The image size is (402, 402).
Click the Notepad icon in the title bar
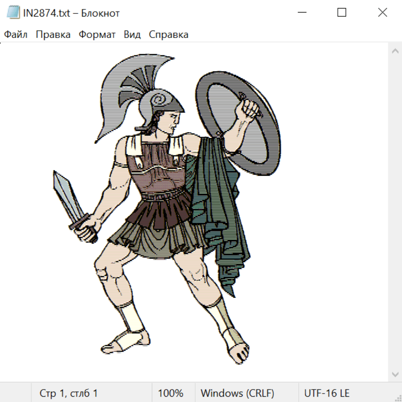click(13, 13)
